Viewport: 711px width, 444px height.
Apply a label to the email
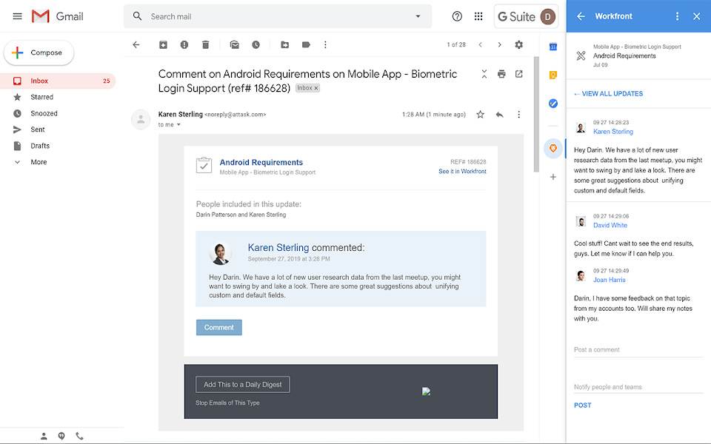(x=306, y=44)
